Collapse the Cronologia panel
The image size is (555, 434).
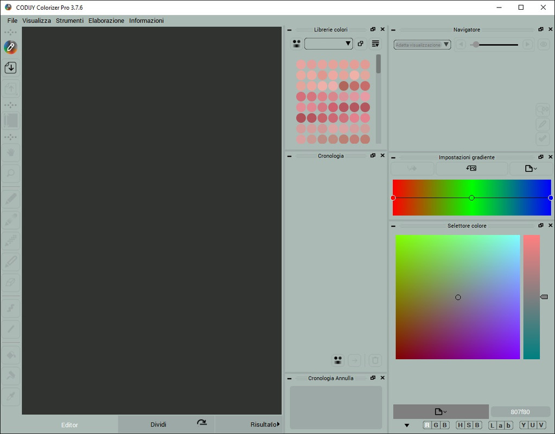(x=289, y=156)
